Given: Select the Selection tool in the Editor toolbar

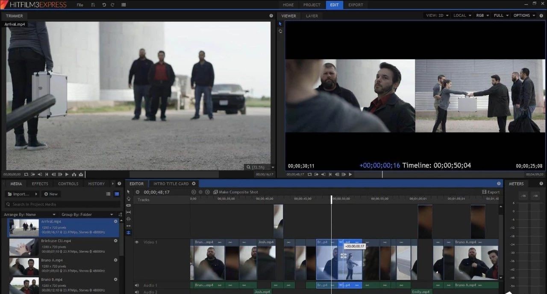Looking at the screenshot, I should [128, 192].
